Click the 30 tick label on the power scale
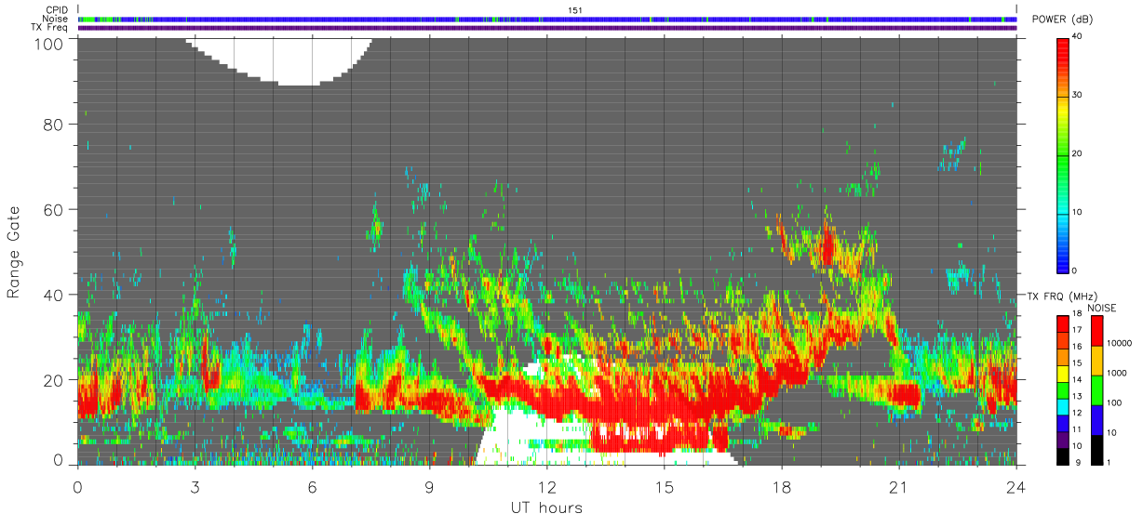 click(x=1079, y=96)
